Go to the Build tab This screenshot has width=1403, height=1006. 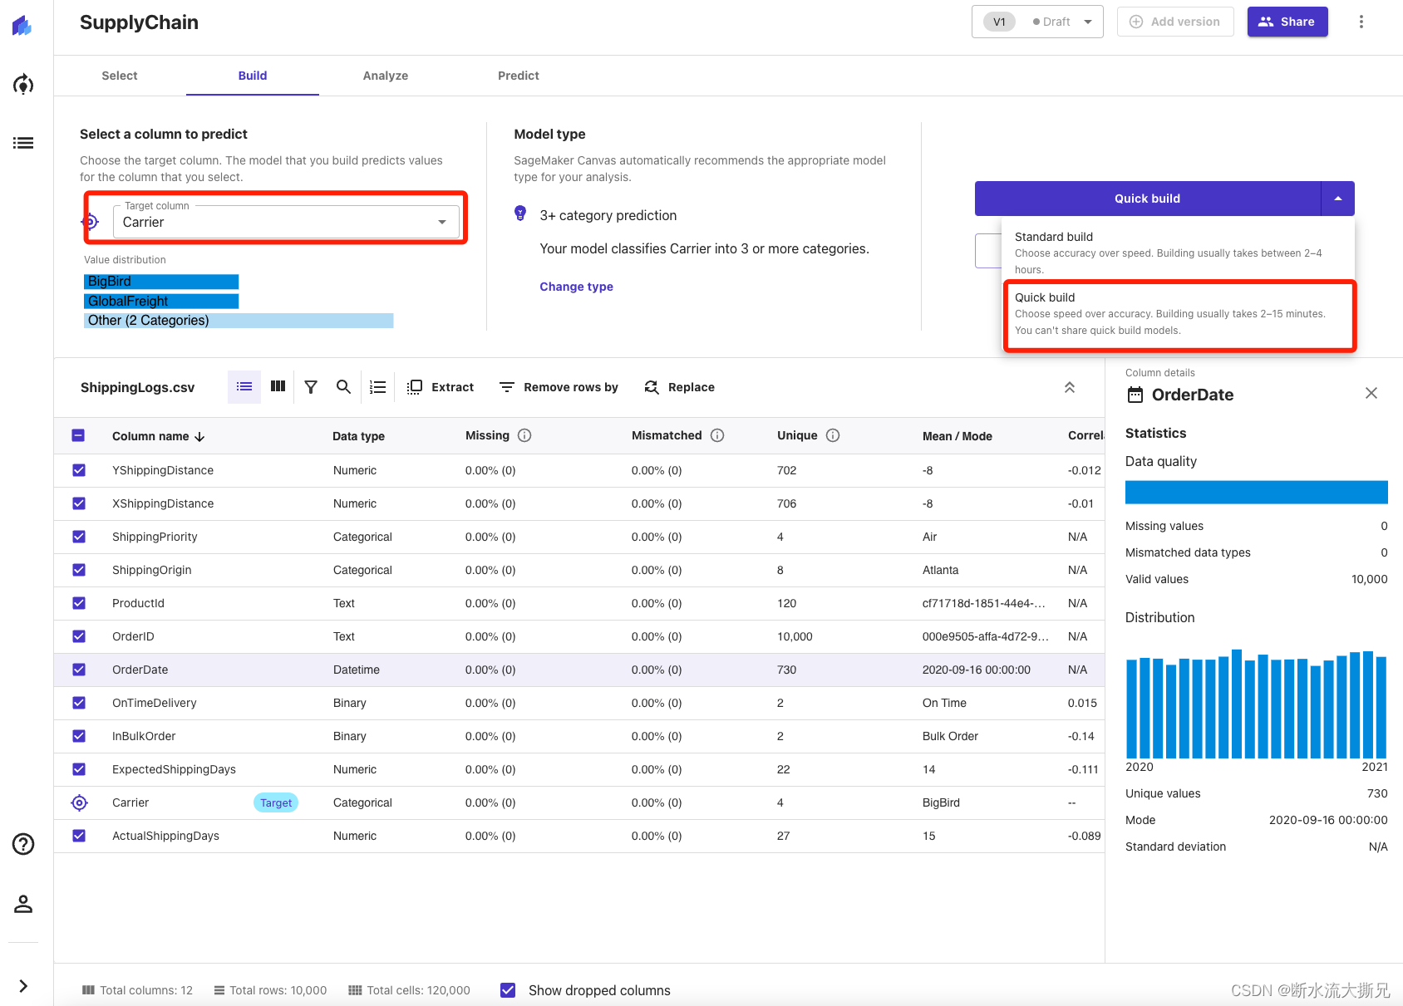click(x=253, y=76)
